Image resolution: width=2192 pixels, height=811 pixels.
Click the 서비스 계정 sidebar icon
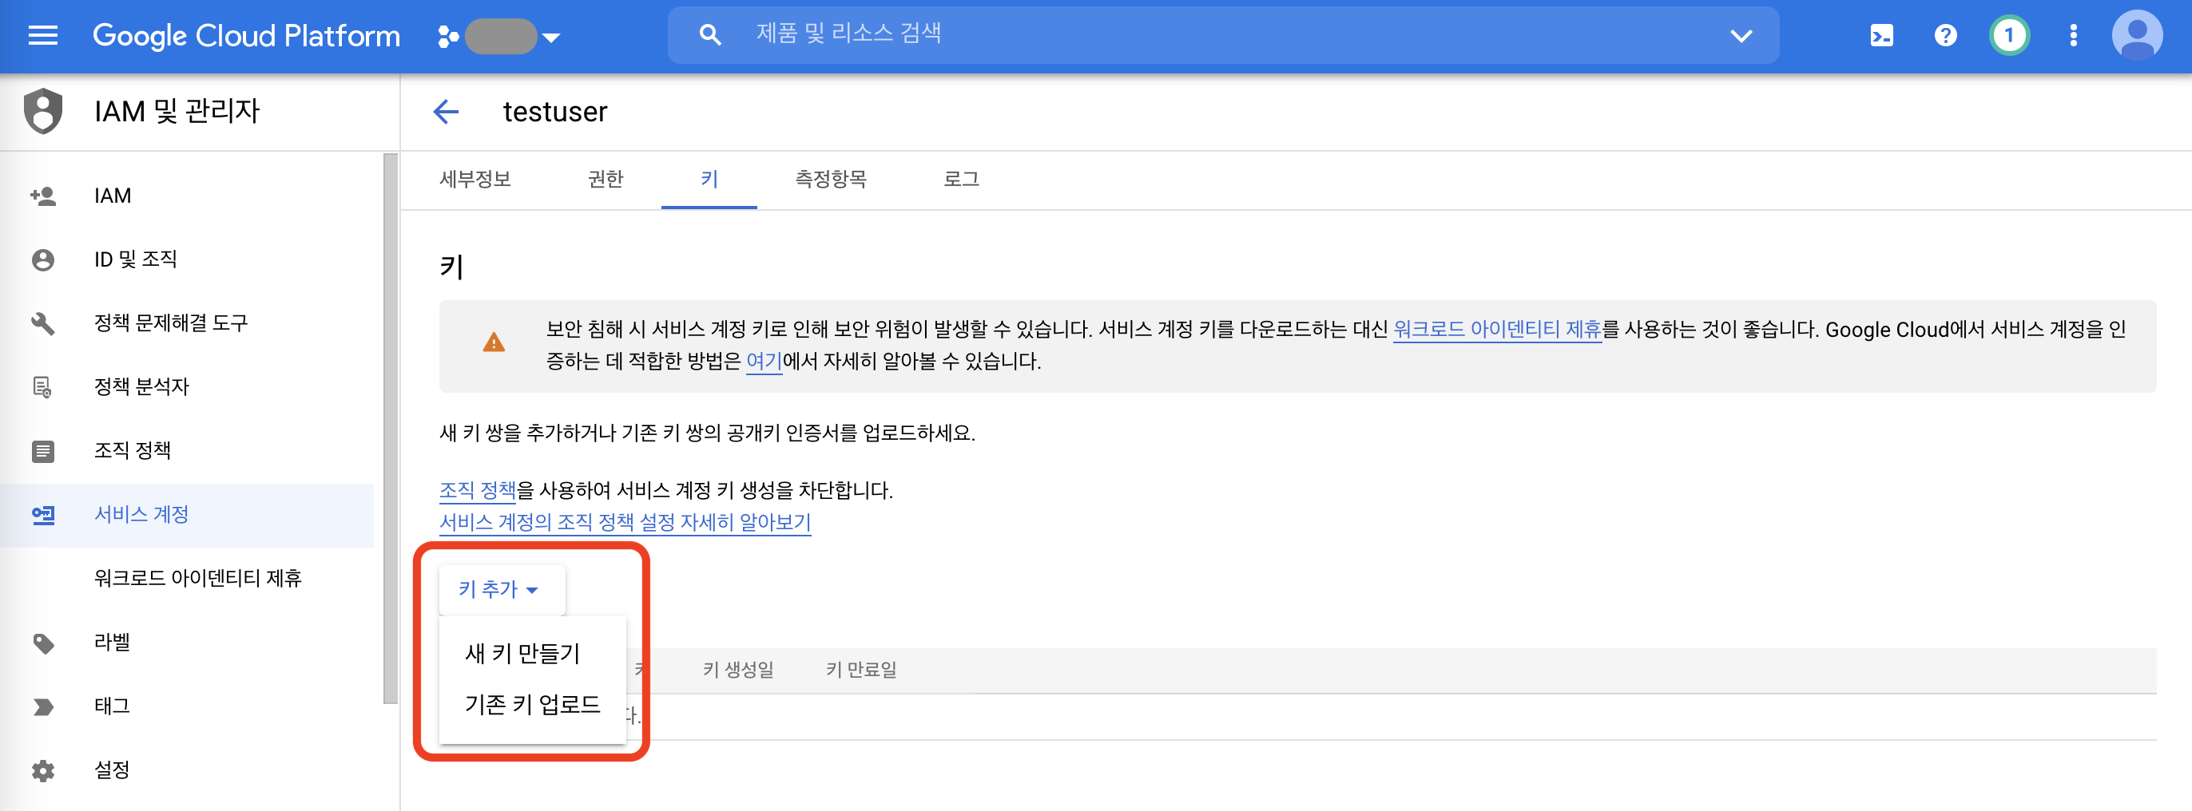(42, 515)
